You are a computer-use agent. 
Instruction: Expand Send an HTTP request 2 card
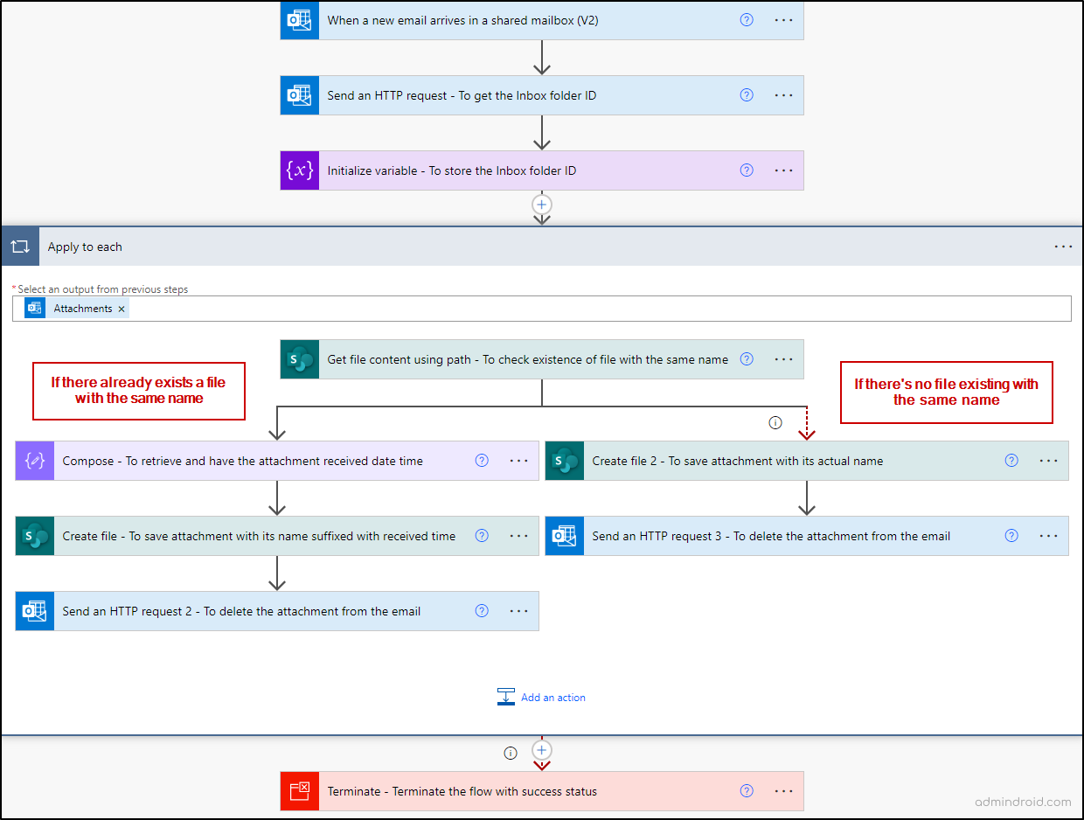(x=277, y=611)
